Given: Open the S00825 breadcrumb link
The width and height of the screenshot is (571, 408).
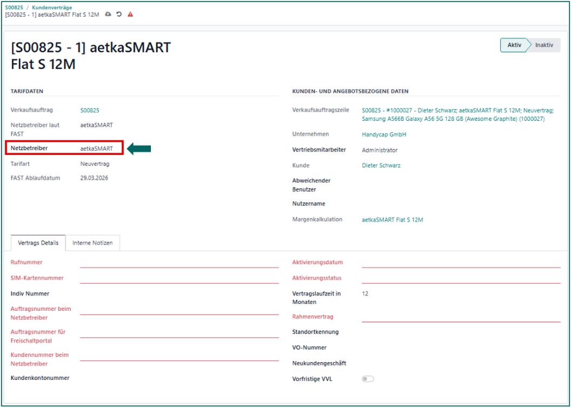Looking at the screenshot, I should tap(14, 8).
